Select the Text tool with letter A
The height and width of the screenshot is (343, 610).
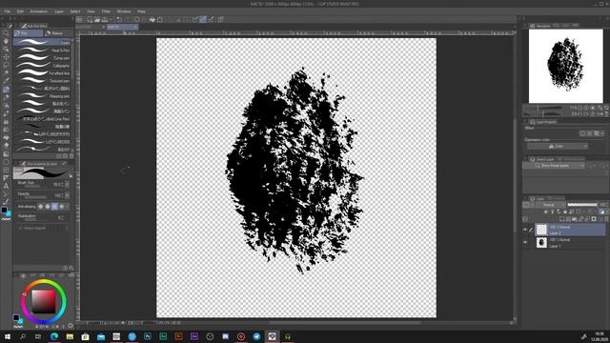6,187
